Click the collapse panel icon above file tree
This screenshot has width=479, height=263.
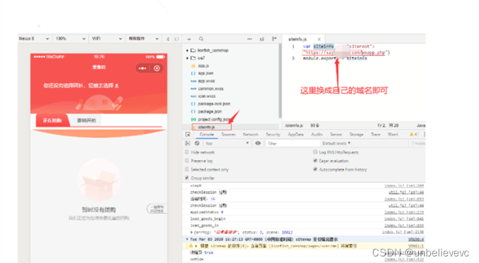[x=274, y=39]
